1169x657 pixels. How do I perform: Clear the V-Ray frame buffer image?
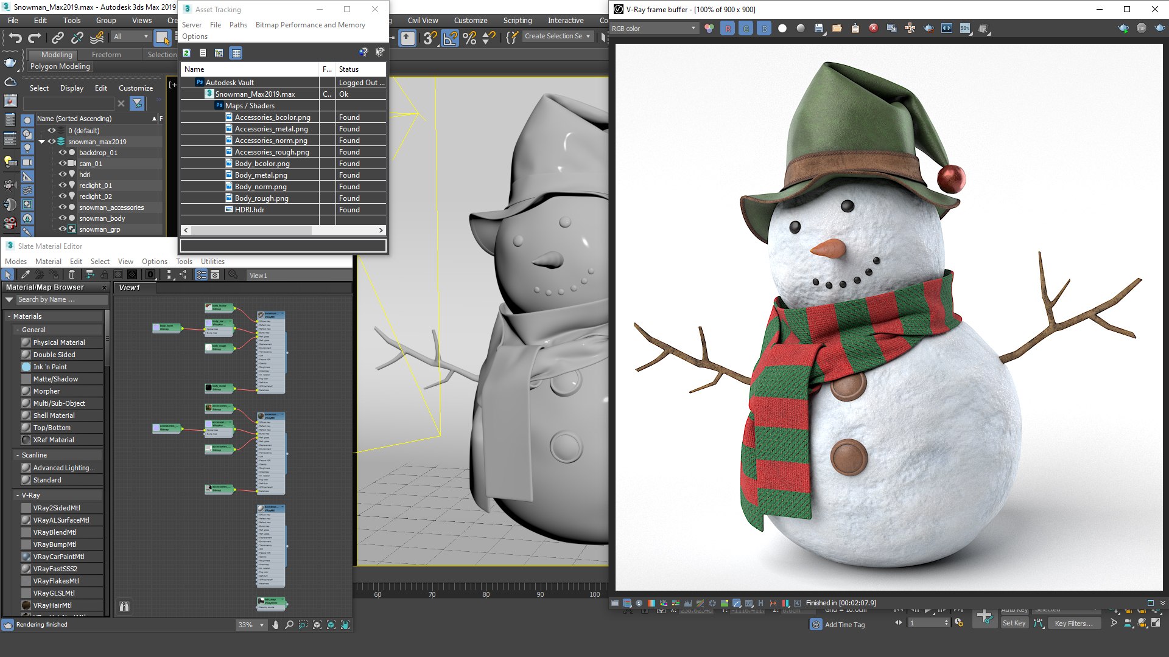874,28
